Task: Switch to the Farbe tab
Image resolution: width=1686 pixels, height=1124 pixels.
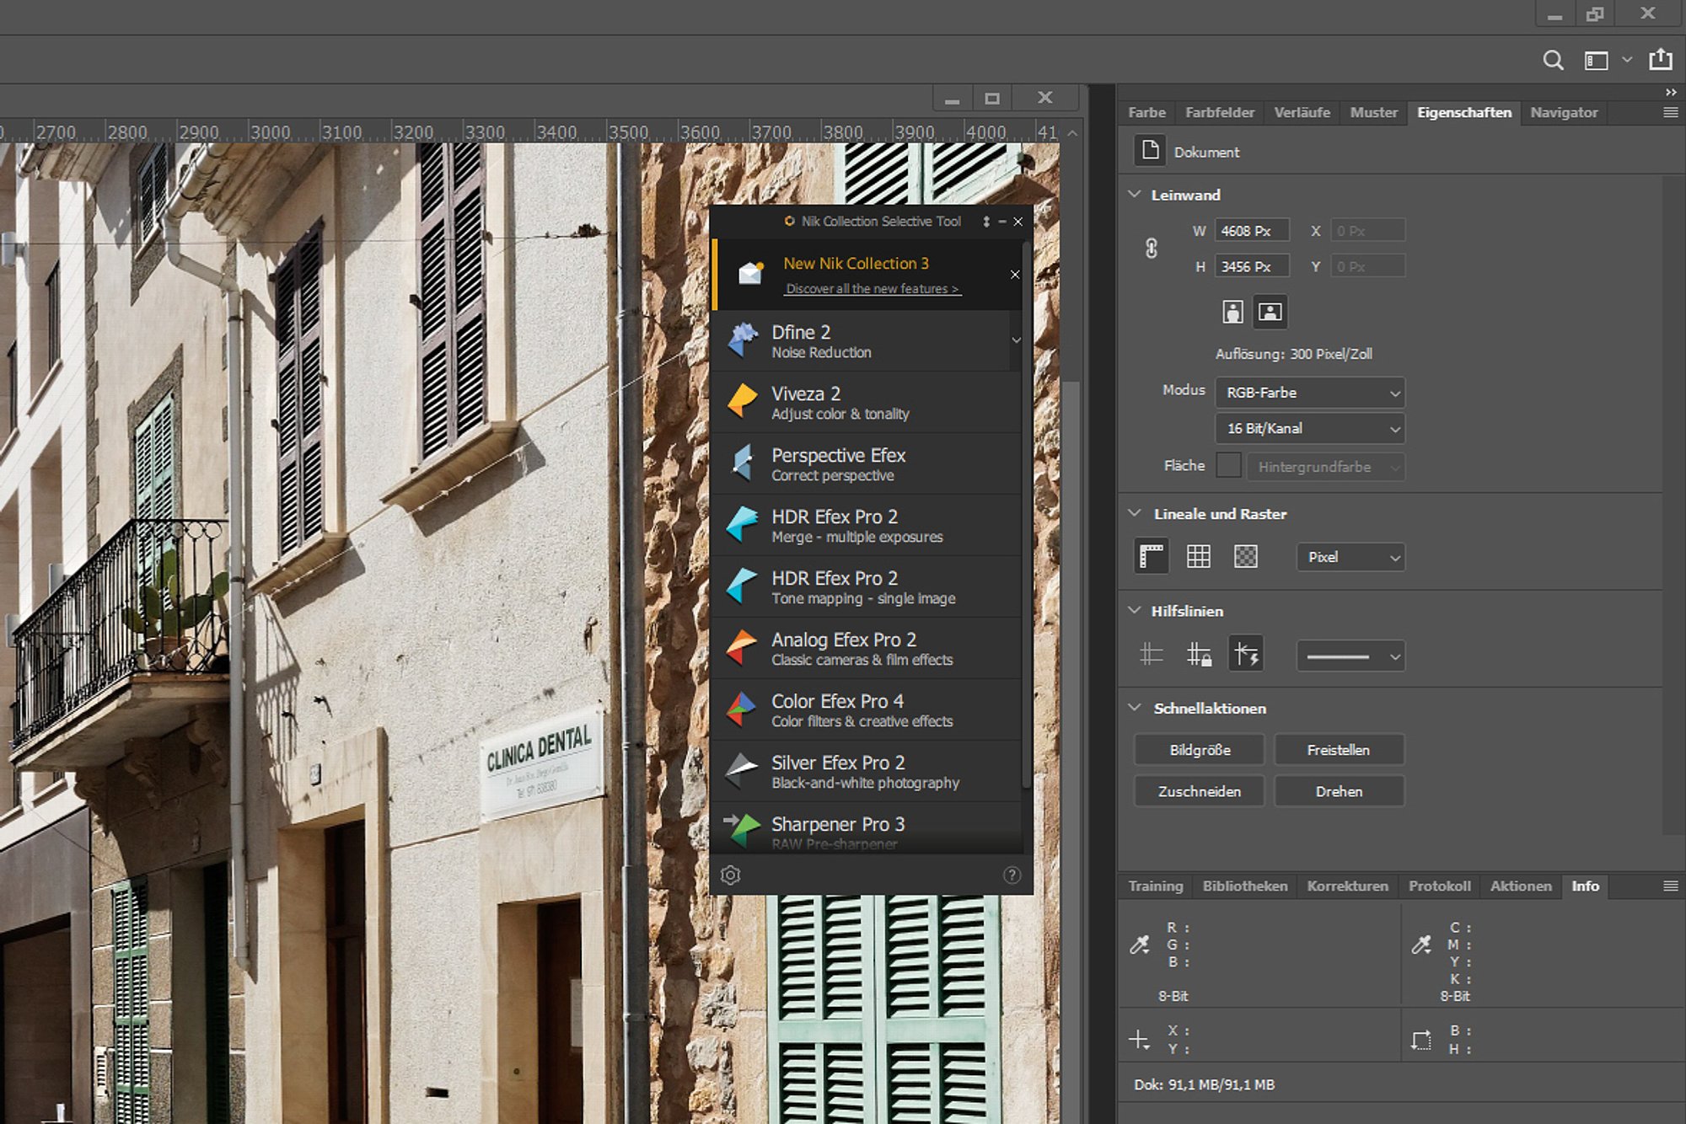Action: coord(1146,112)
